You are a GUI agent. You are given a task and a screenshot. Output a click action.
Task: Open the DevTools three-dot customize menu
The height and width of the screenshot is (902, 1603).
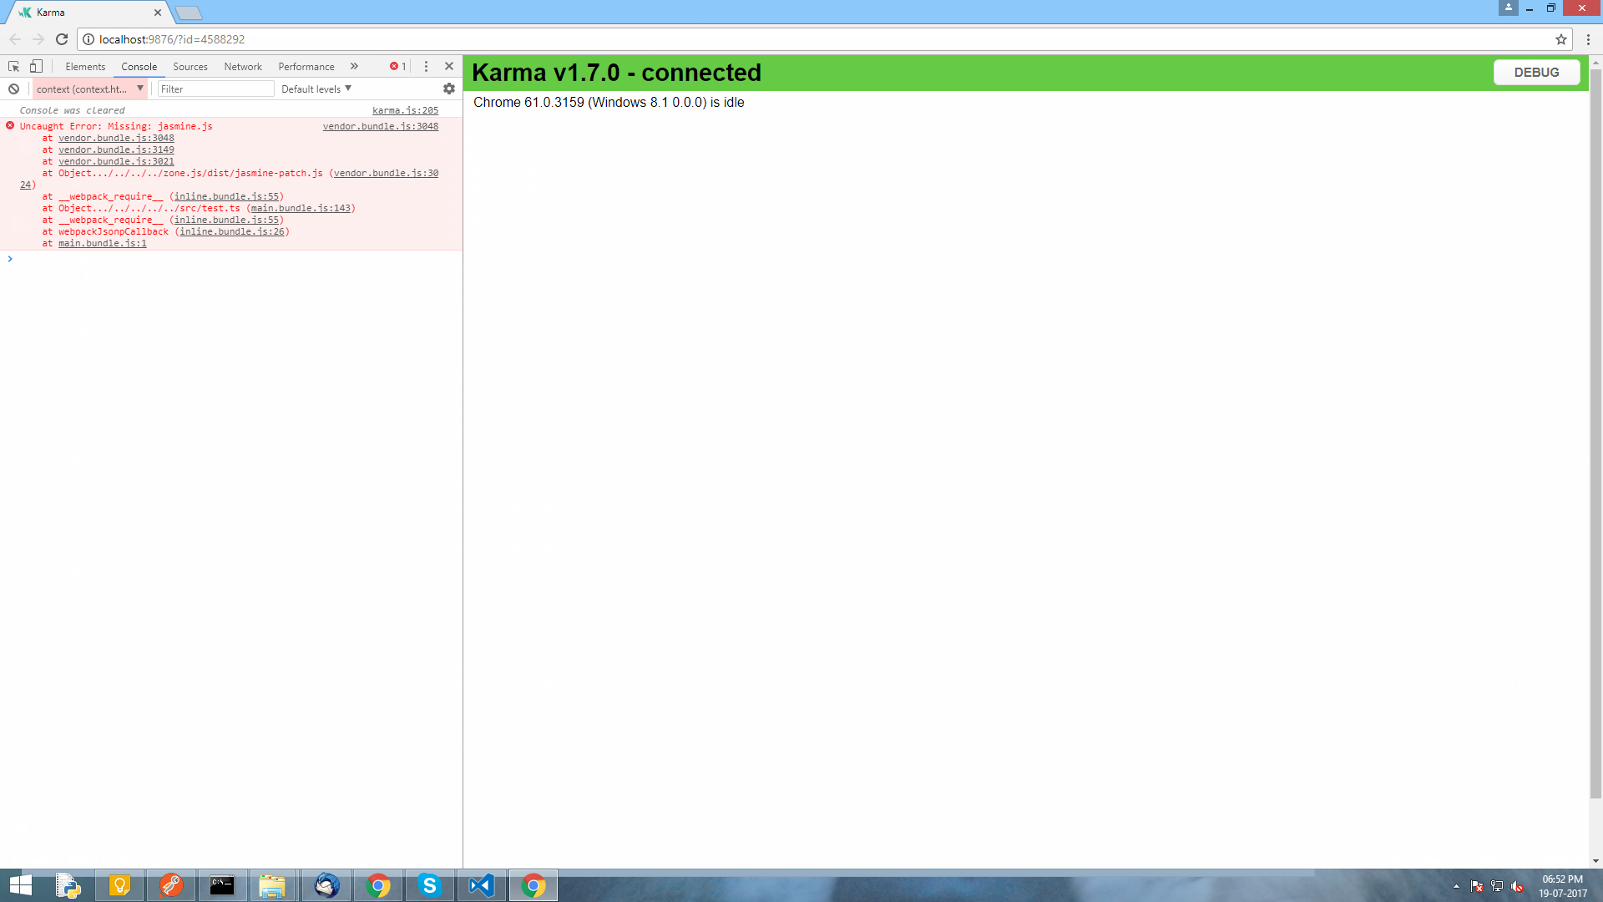426,66
